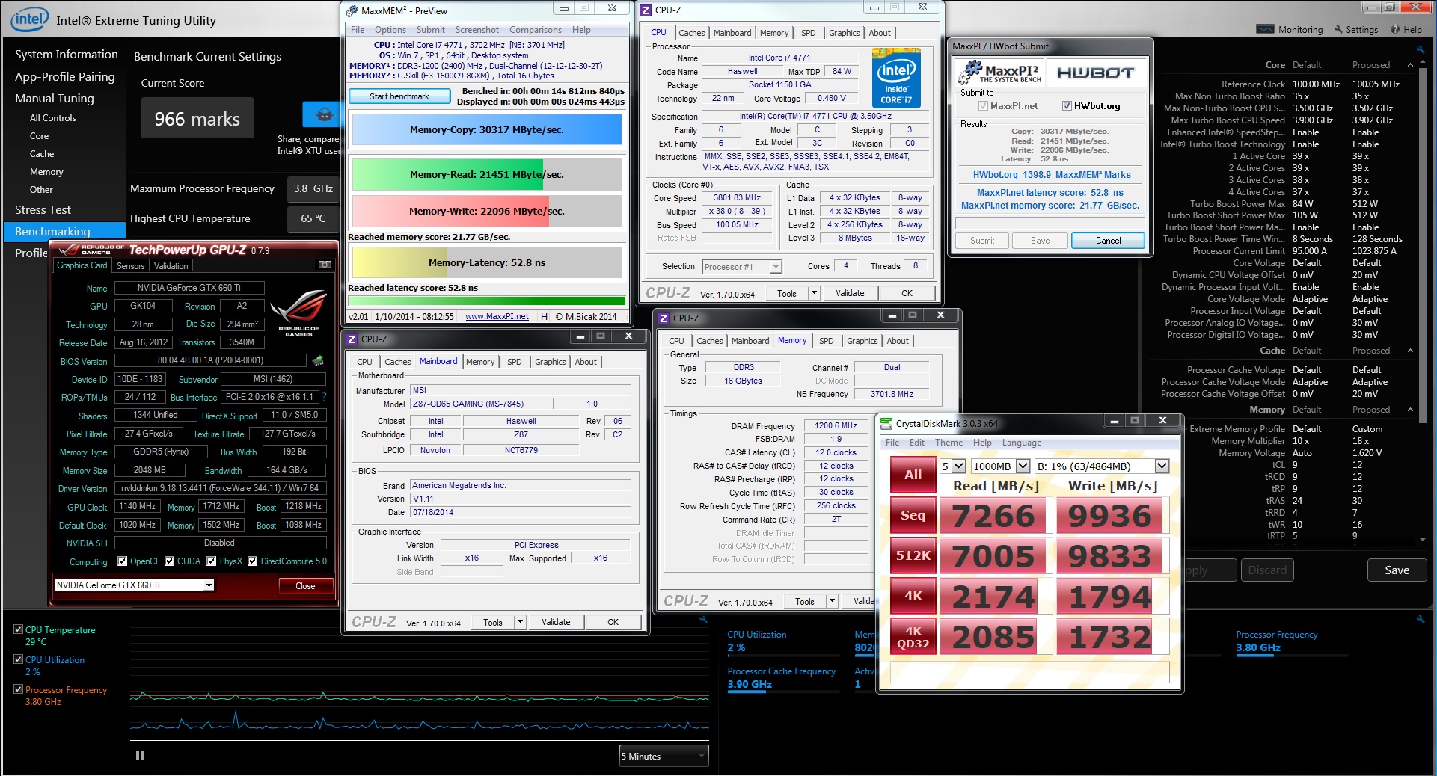Click the empty result field in CrystalDiskMark
The image size is (1437, 776).
(x=1029, y=671)
